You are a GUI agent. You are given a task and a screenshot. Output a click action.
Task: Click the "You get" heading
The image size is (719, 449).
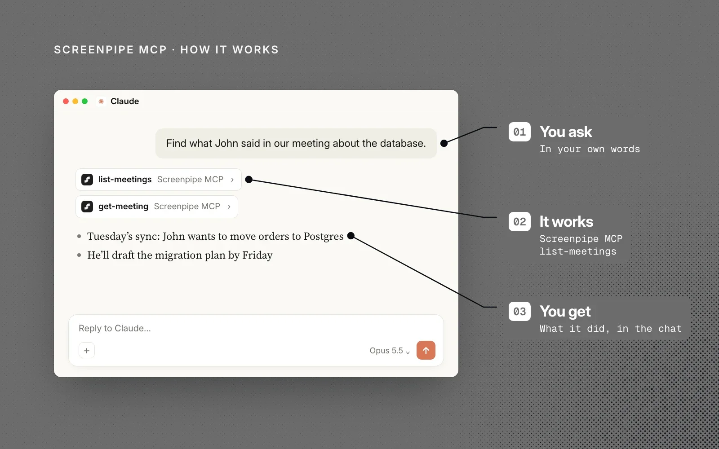click(565, 312)
